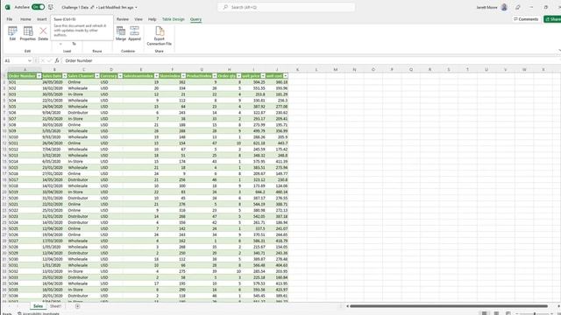This screenshot has width=561, height=315.
Task: Open the Order qty column filter dropdown
Action: pos(239,76)
